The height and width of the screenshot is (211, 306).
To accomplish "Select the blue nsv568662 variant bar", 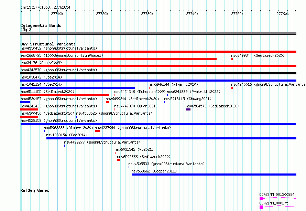I will (x=214, y=175).
